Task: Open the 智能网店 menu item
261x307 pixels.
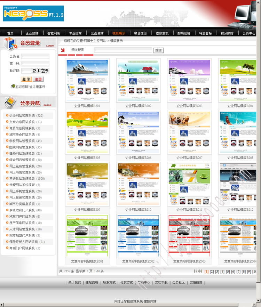Action: (x=54, y=33)
